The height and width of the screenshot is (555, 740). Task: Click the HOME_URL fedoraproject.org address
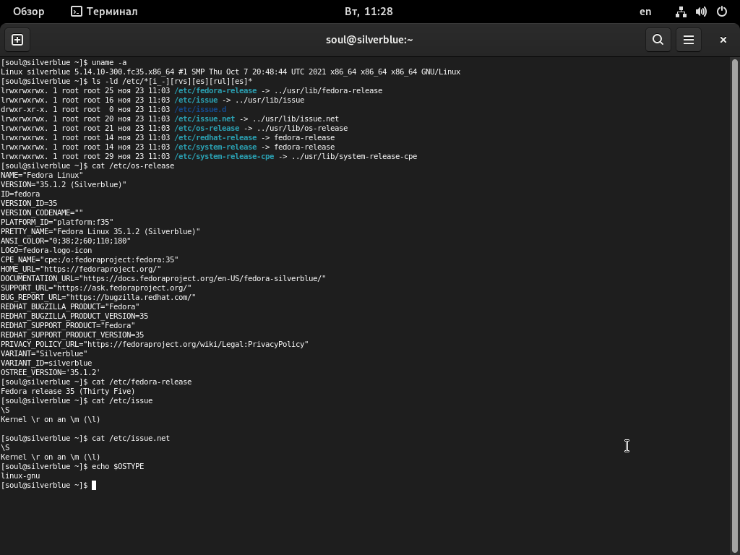coord(103,269)
